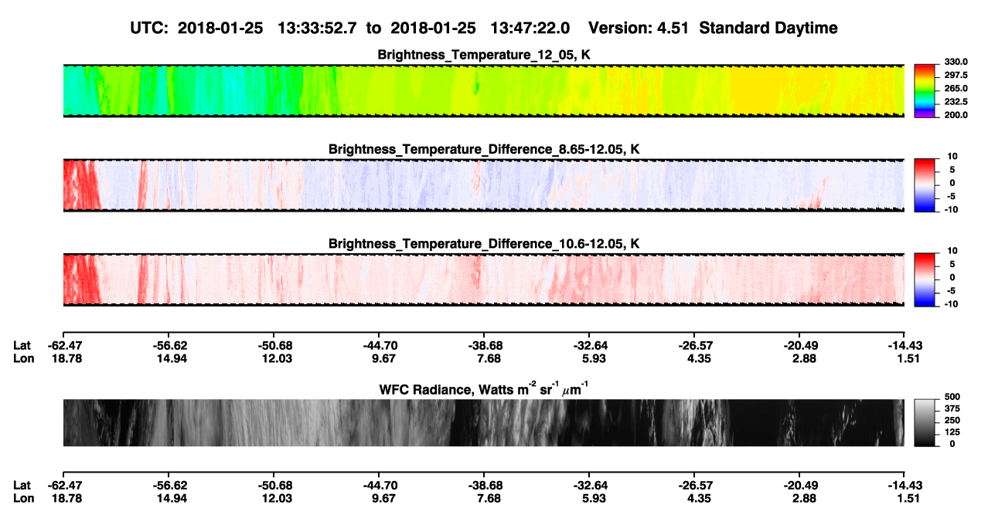The image size is (1005, 515).
Task: Click the 'Brightness_Temperature_12_05, K' panel title
Action: tap(484, 55)
